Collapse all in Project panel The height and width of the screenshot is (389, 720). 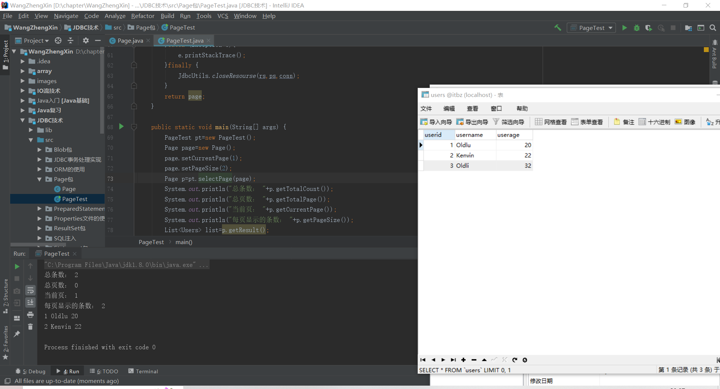coord(70,40)
